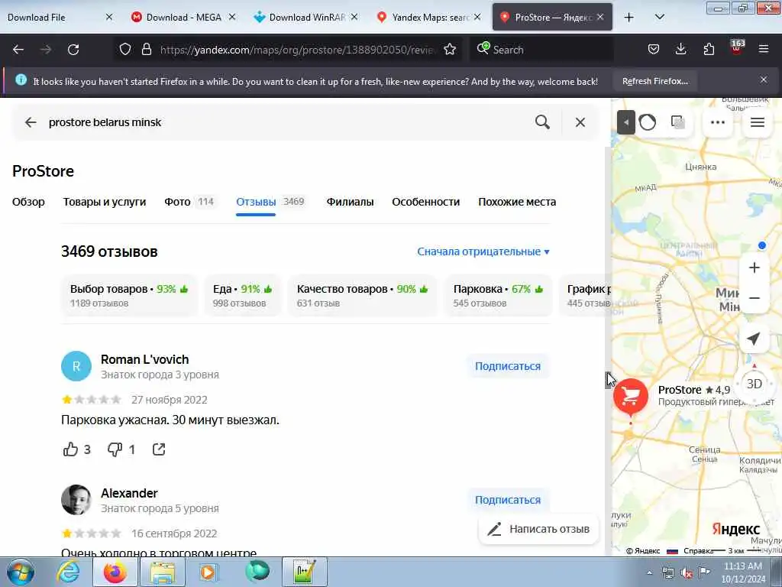Image resolution: width=782 pixels, height=587 pixels.
Task: Focus the Firefox Search box
Action: coord(541,50)
